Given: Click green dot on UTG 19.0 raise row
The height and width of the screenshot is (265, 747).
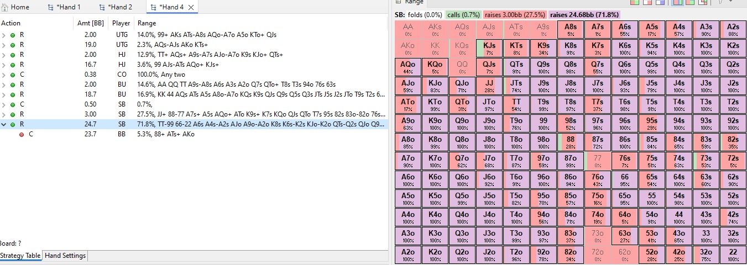Looking at the screenshot, I should tap(13, 45).
